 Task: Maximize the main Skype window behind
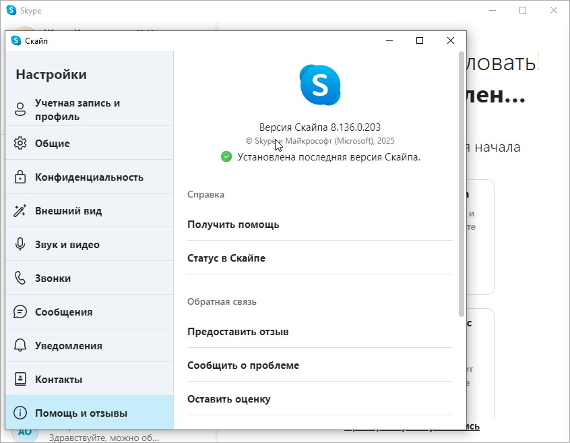click(x=523, y=10)
